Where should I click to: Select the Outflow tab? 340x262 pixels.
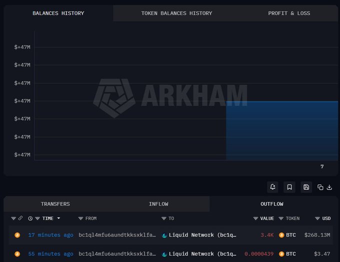click(x=271, y=204)
